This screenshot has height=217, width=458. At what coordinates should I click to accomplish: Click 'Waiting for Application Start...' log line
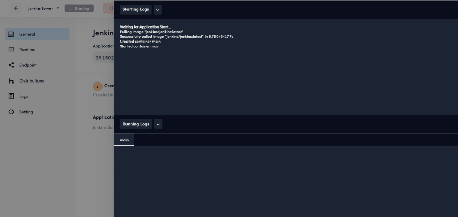(145, 27)
